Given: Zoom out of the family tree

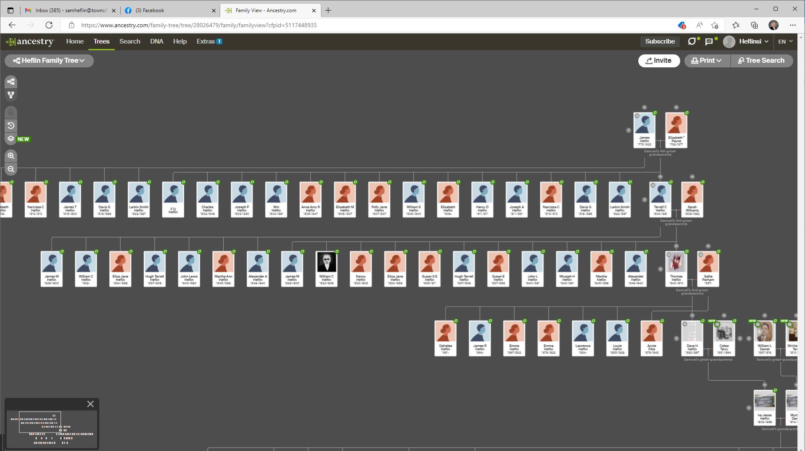Looking at the screenshot, I should point(11,169).
